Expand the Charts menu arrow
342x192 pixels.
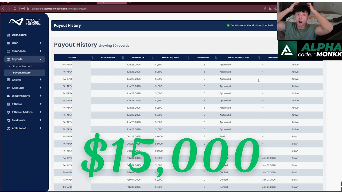[x=41, y=79]
